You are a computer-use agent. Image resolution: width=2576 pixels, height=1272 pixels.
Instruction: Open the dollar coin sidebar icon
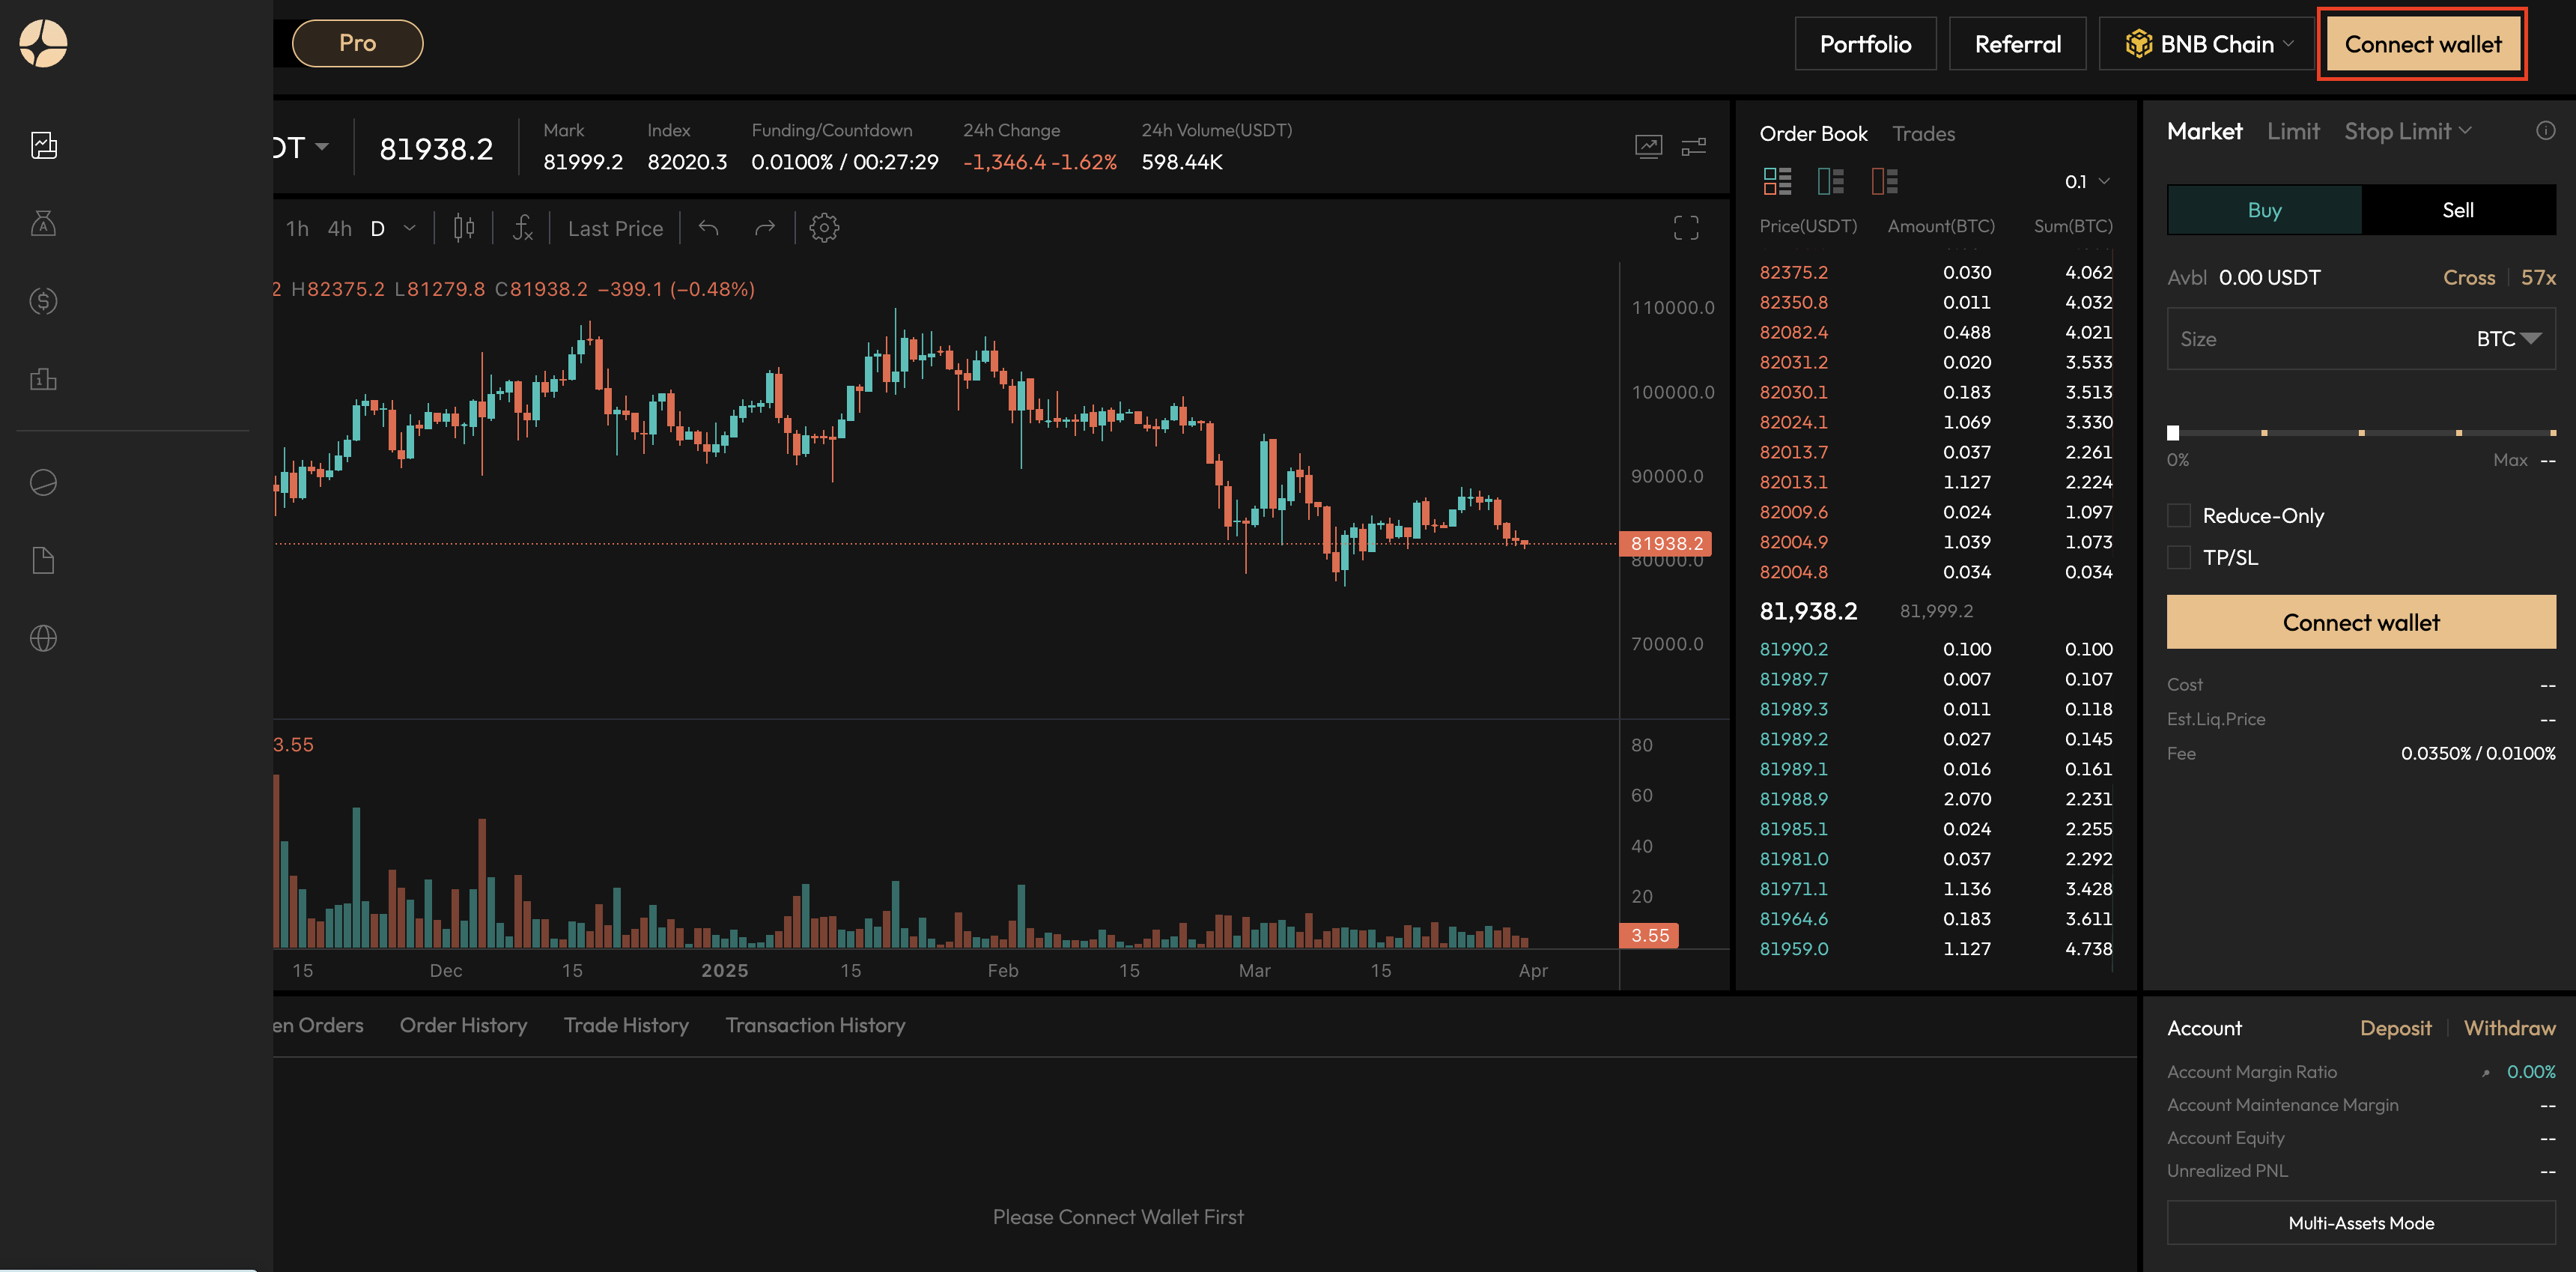pos(43,300)
